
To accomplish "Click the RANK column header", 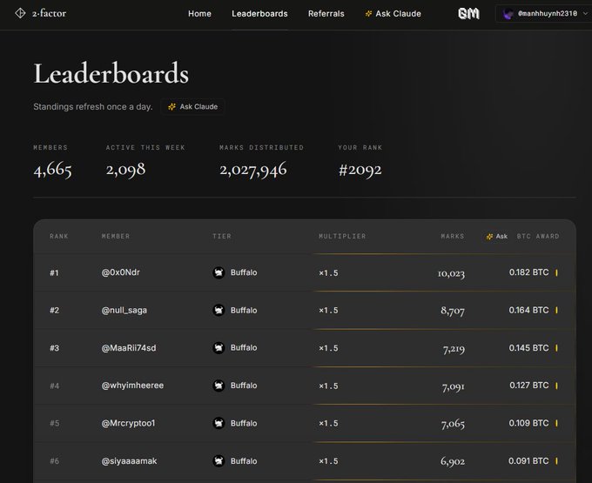I will pyautogui.click(x=59, y=236).
